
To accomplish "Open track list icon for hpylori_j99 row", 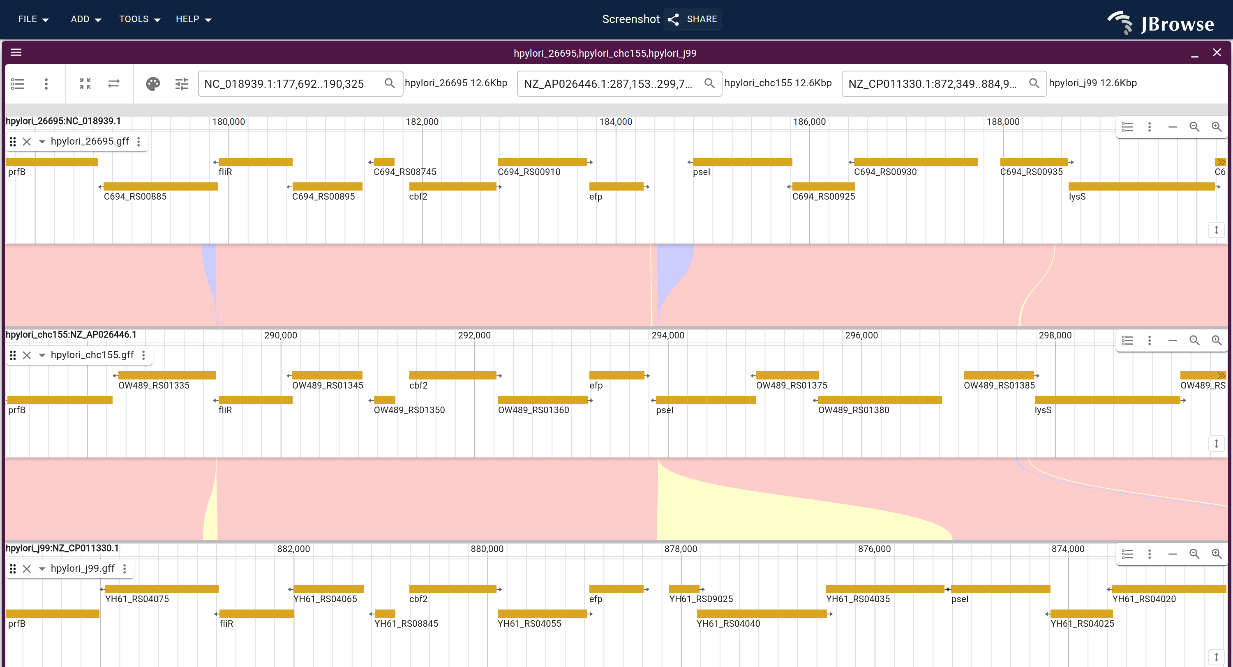I will [x=1128, y=554].
